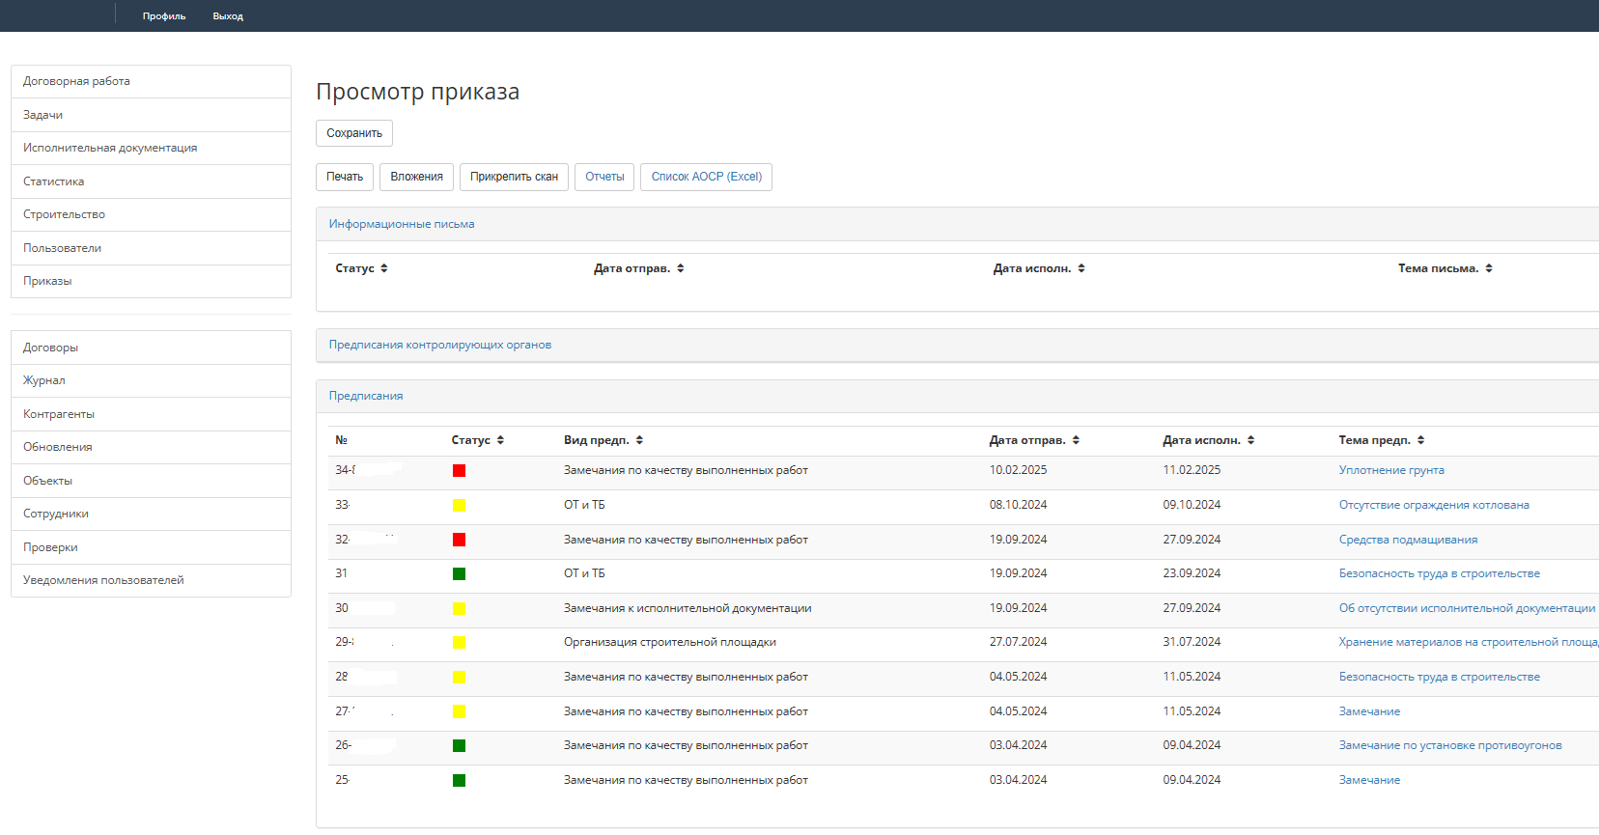Click red status square for 10.02.2025 row
1599x835 pixels.
[x=459, y=471]
